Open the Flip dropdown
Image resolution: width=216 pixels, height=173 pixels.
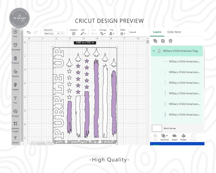point(112,34)
